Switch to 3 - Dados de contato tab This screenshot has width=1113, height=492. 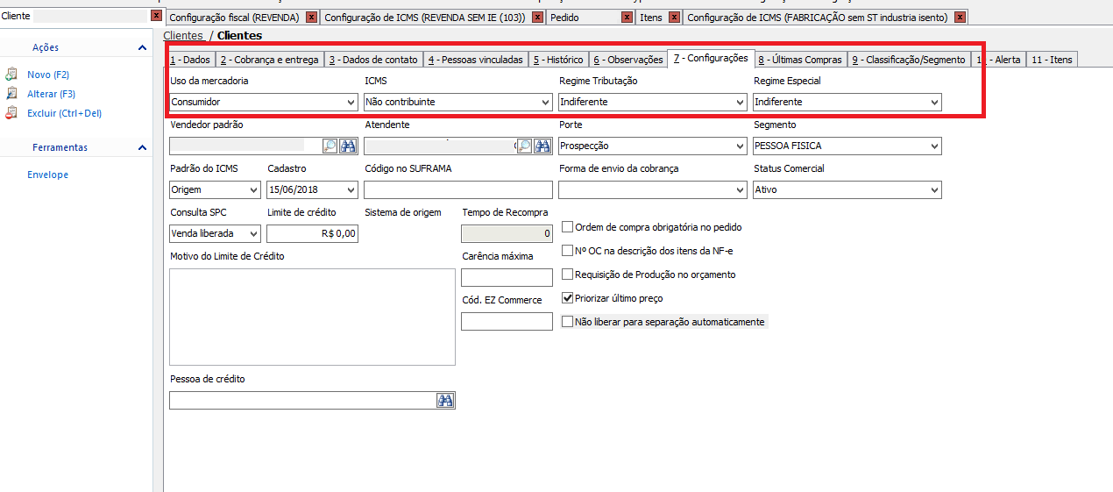(373, 60)
